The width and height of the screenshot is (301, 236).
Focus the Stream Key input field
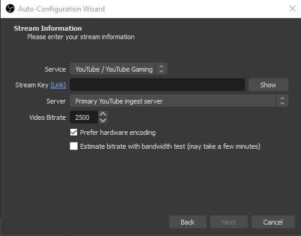tap(157, 85)
